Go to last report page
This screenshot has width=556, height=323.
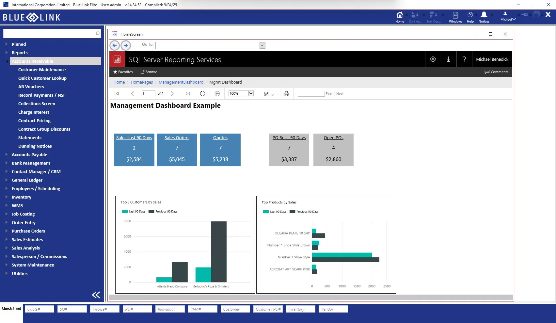click(x=187, y=94)
